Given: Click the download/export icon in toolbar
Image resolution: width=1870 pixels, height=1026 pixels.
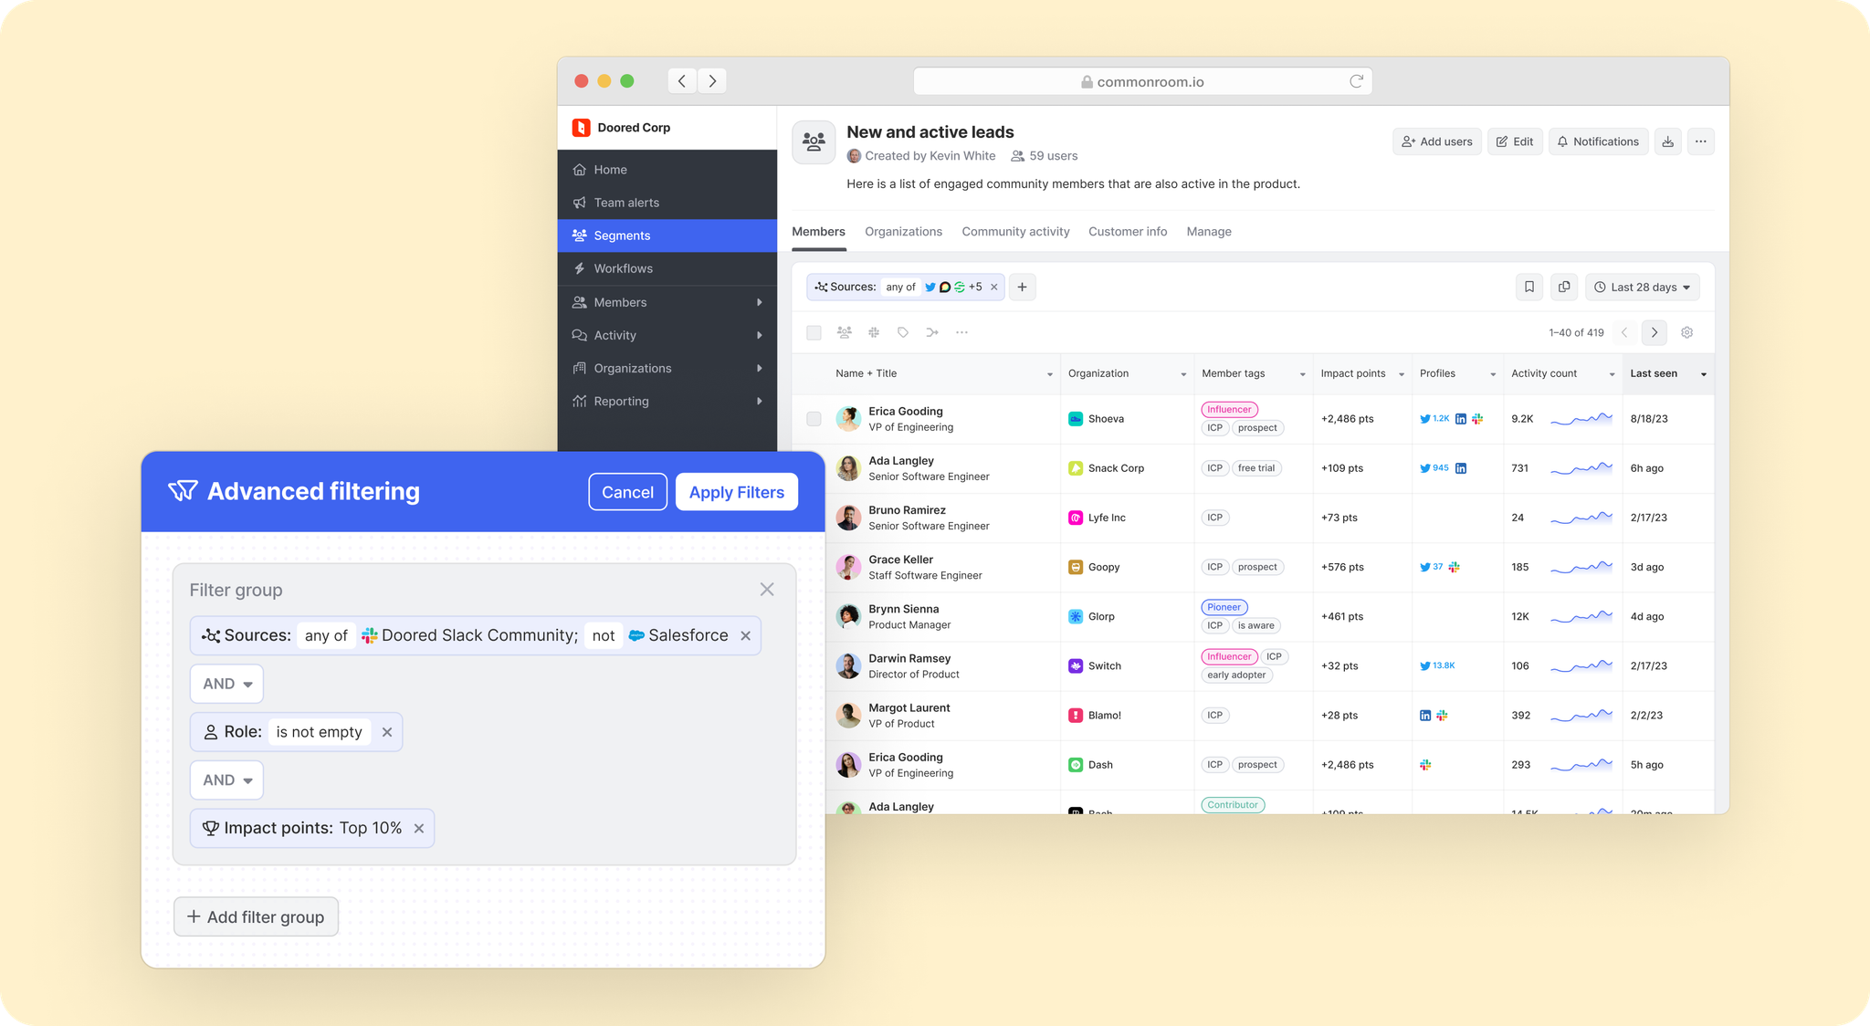Looking at the screenshot, I should 1668,141.
